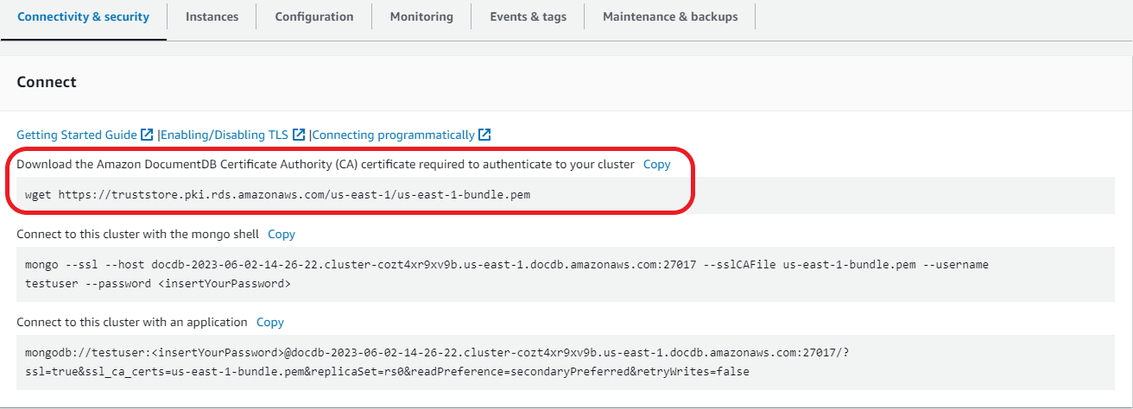Click external link icon after Connecting programmatically

point(485,135)
